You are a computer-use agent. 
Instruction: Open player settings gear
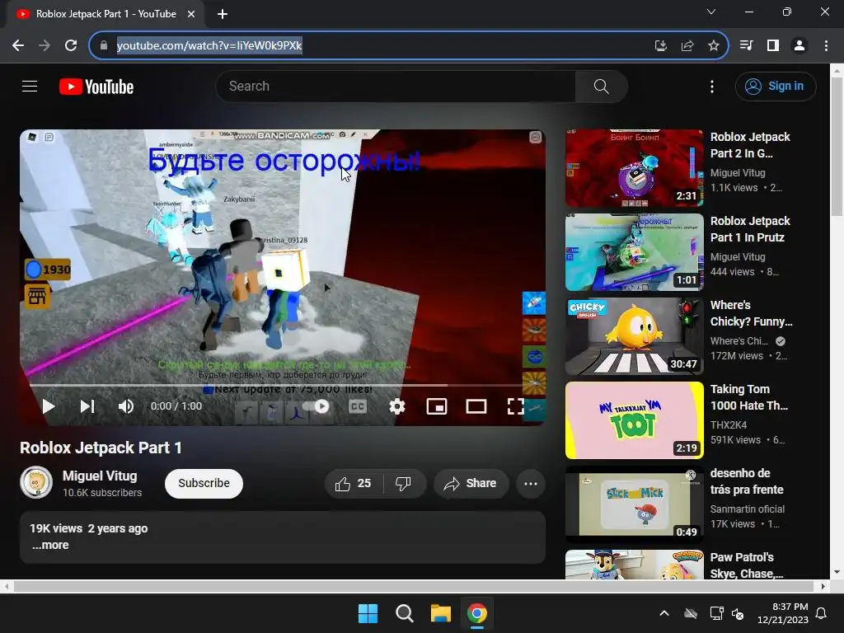[397, 406]
